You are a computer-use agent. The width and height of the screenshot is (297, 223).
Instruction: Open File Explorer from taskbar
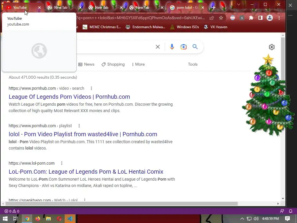pos(48,219)
